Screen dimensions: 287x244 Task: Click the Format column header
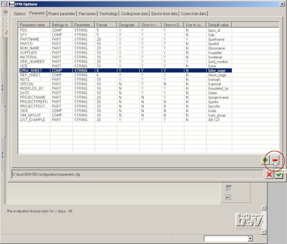click(106, 25)
